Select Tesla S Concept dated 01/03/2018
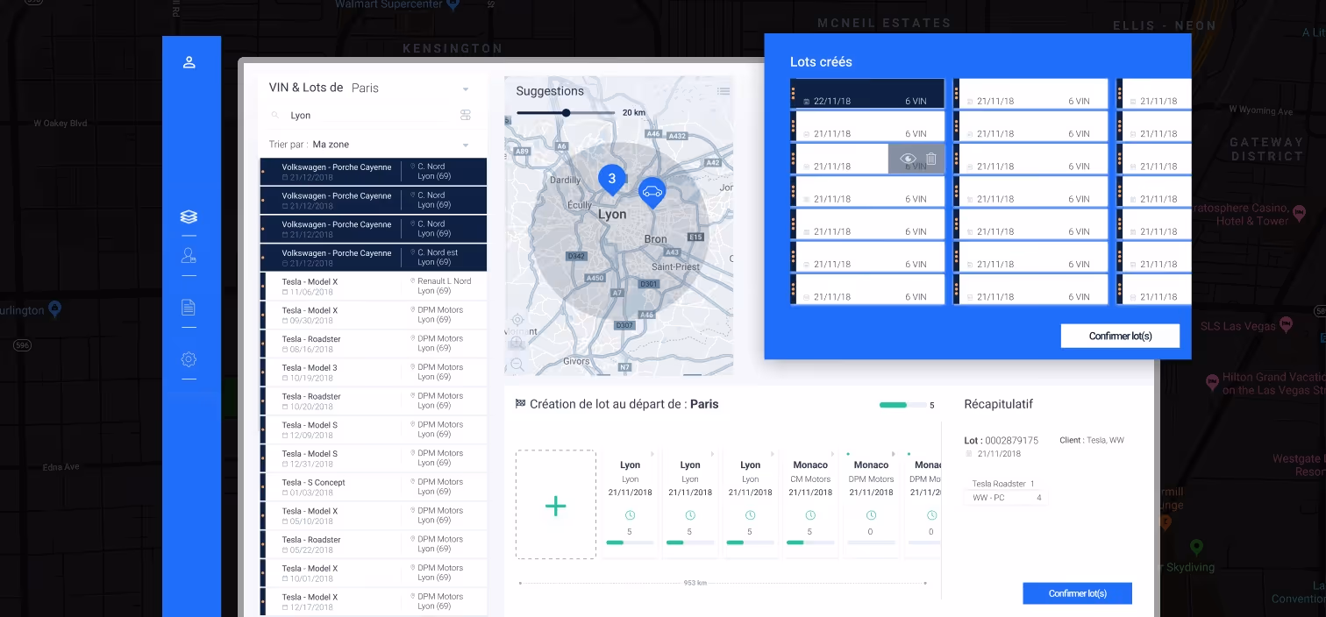The height and width of the screenshot is (617, 1326). [374, 487]
